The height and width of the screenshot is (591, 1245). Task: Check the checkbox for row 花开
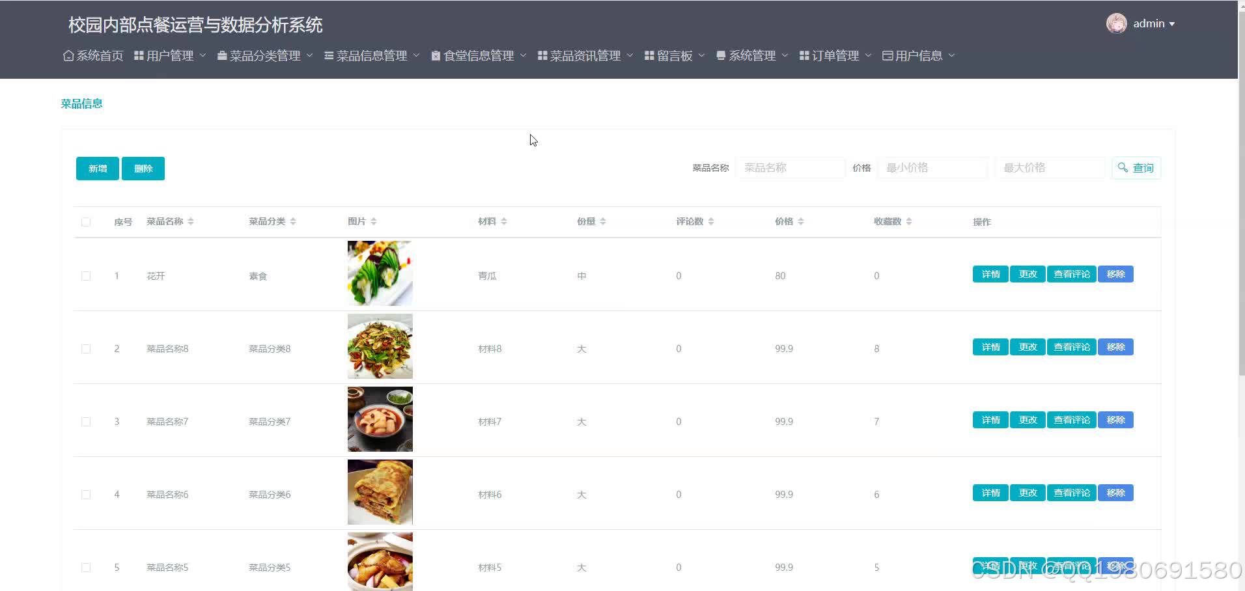click(86, 275)
